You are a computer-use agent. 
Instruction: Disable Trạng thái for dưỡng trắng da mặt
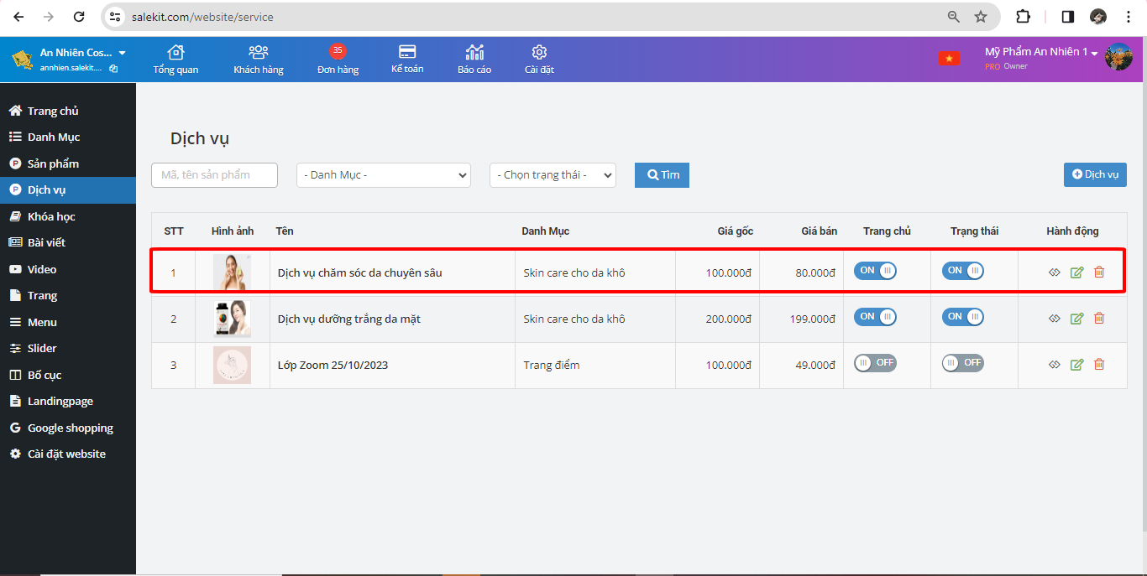coord(962,317)
